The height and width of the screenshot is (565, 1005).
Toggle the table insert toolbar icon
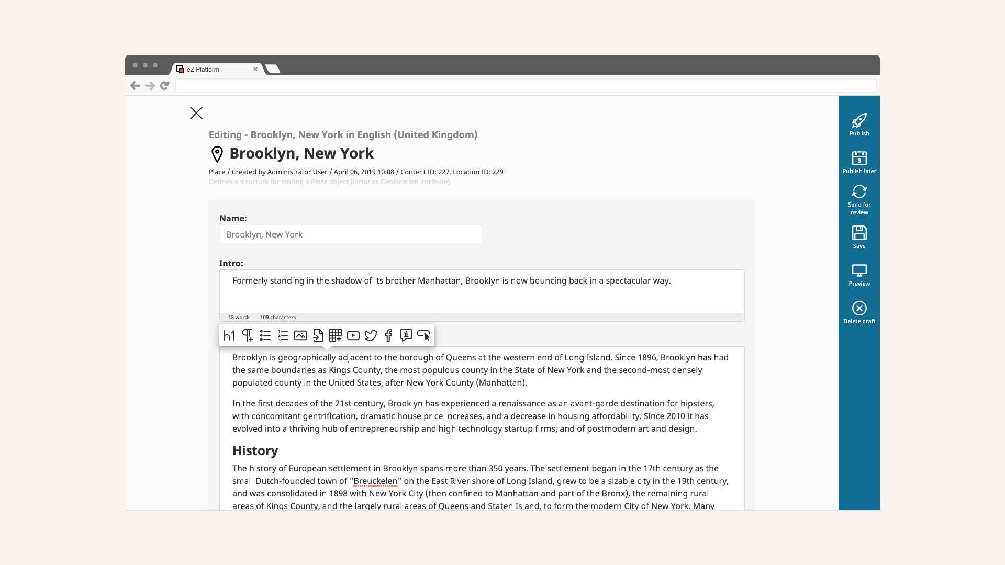336,335
